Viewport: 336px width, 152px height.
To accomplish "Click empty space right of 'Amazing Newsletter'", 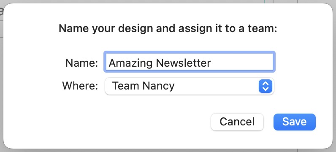I will pyautogui.click(x=242, y=63).
